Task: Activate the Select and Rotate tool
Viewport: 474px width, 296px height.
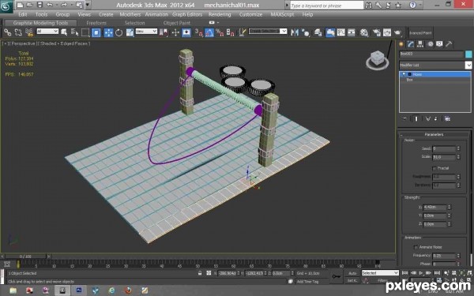Action: (118, 32)
